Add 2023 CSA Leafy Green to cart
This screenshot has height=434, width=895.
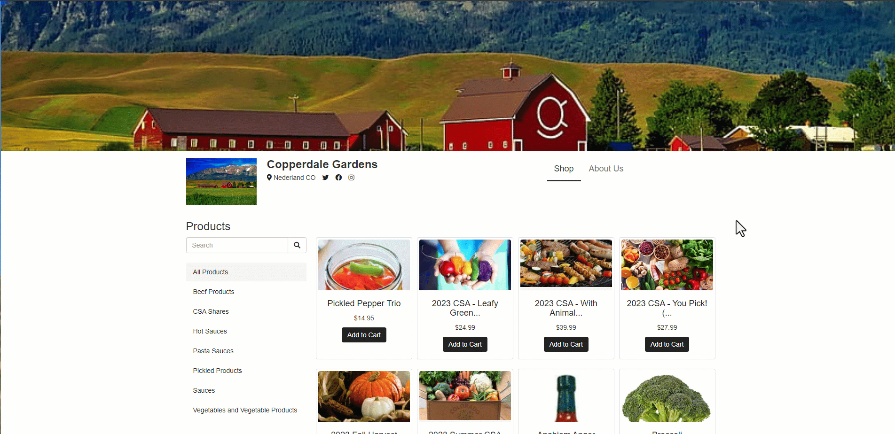pyautogui.click(x=465, y=344)
